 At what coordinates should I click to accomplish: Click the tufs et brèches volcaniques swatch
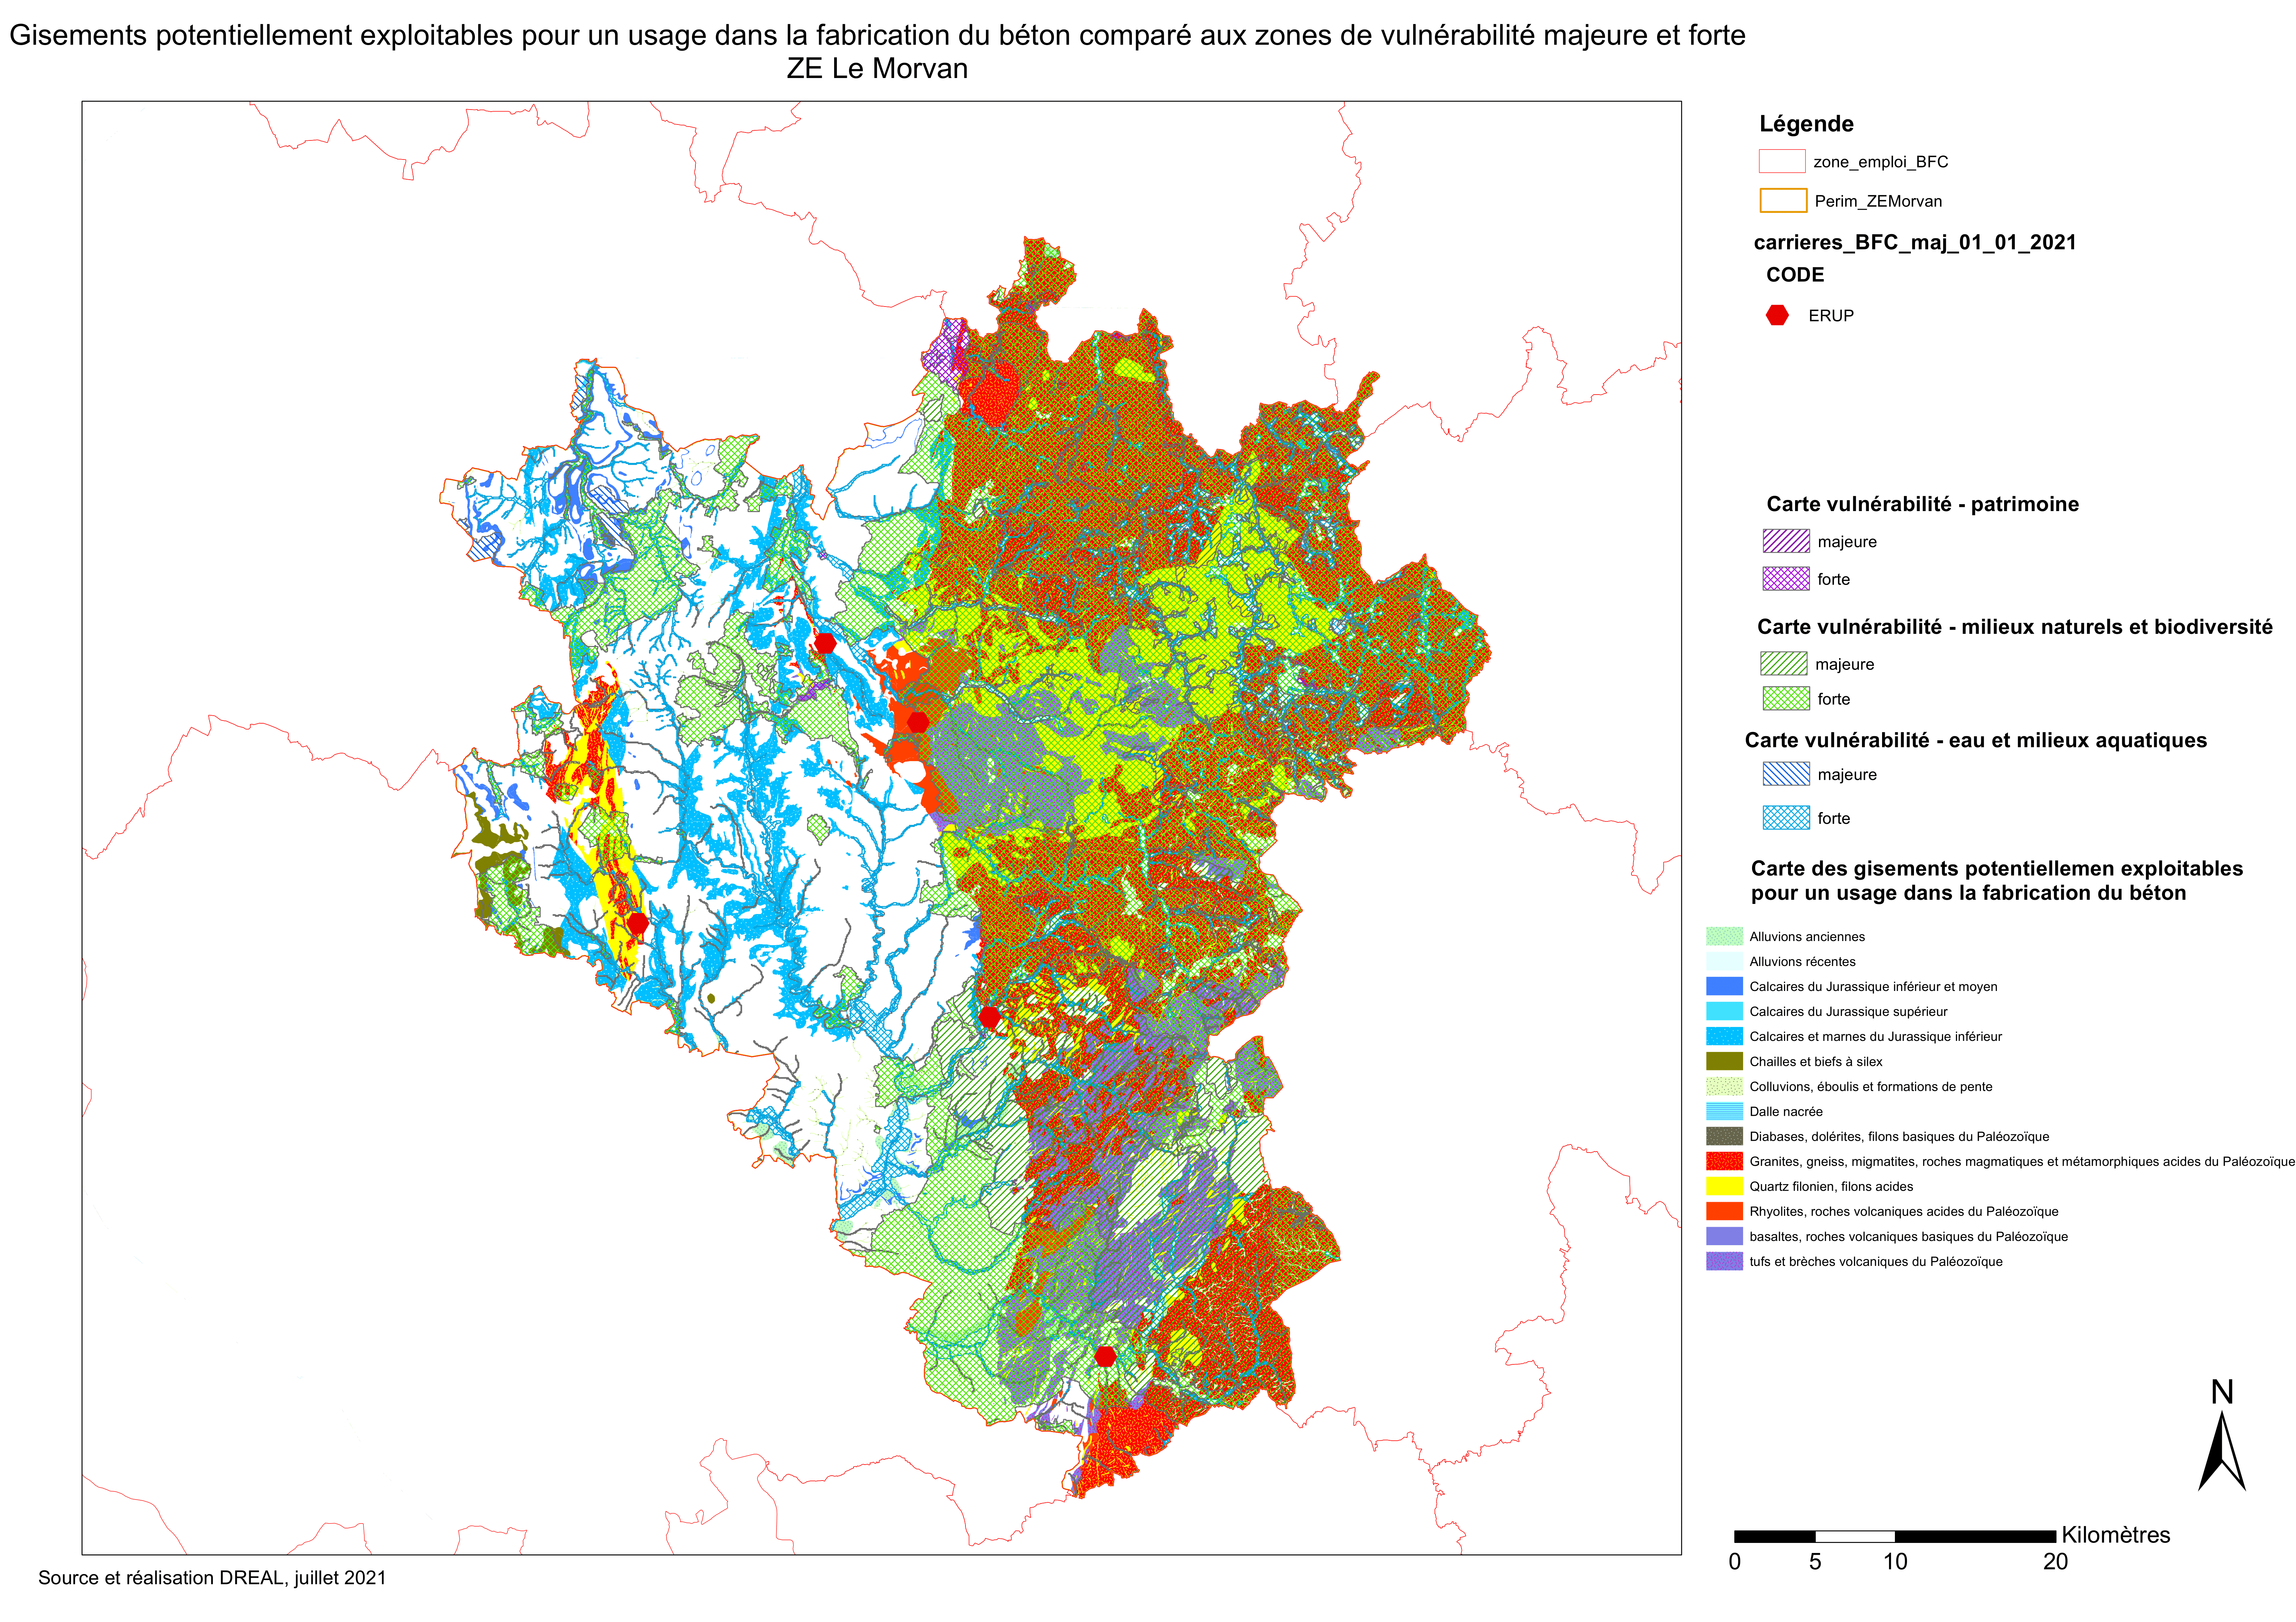pos(1724,1261)
